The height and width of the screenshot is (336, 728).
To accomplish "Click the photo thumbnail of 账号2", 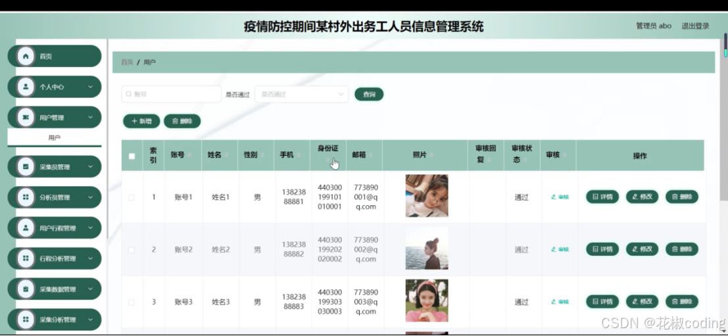I will 427,249.
